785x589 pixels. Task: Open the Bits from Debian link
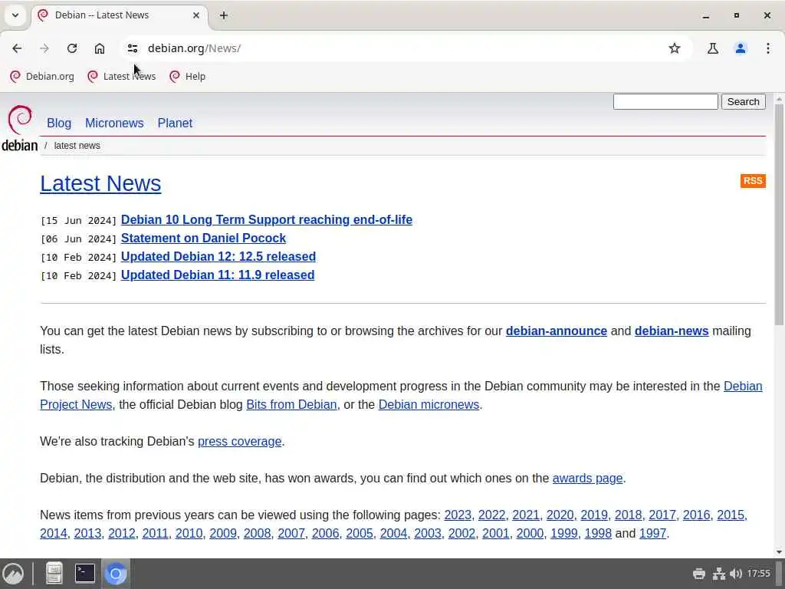coord(291,405)
